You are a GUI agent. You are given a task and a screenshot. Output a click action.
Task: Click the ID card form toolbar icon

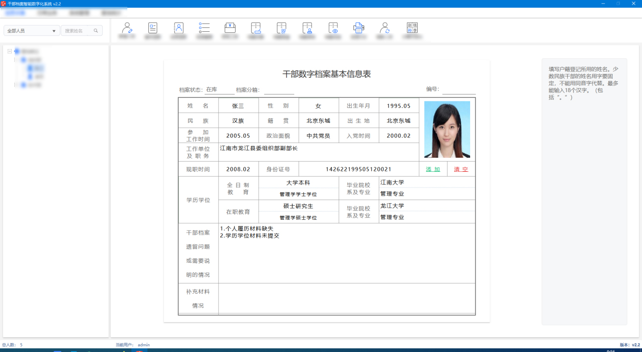tap(153, 28)
